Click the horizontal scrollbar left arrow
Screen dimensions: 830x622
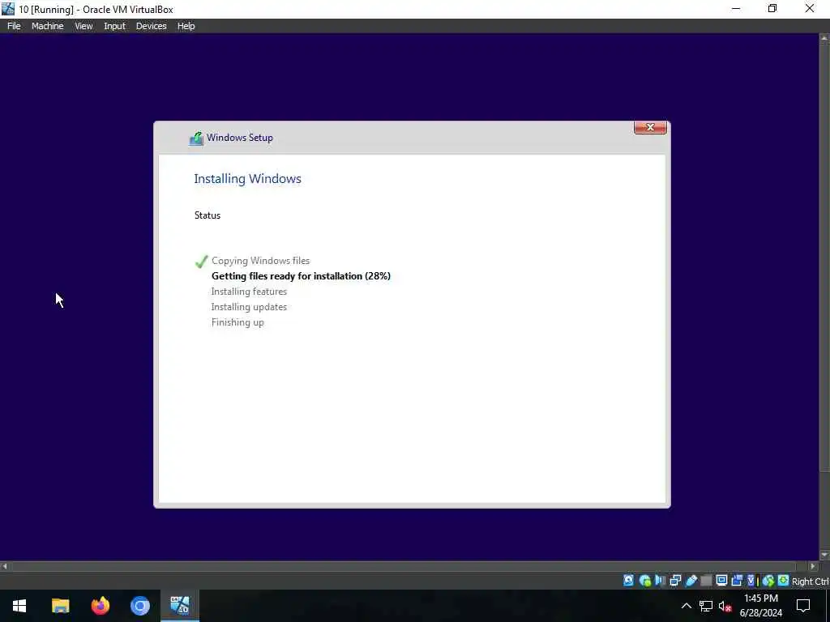(5, 566)
